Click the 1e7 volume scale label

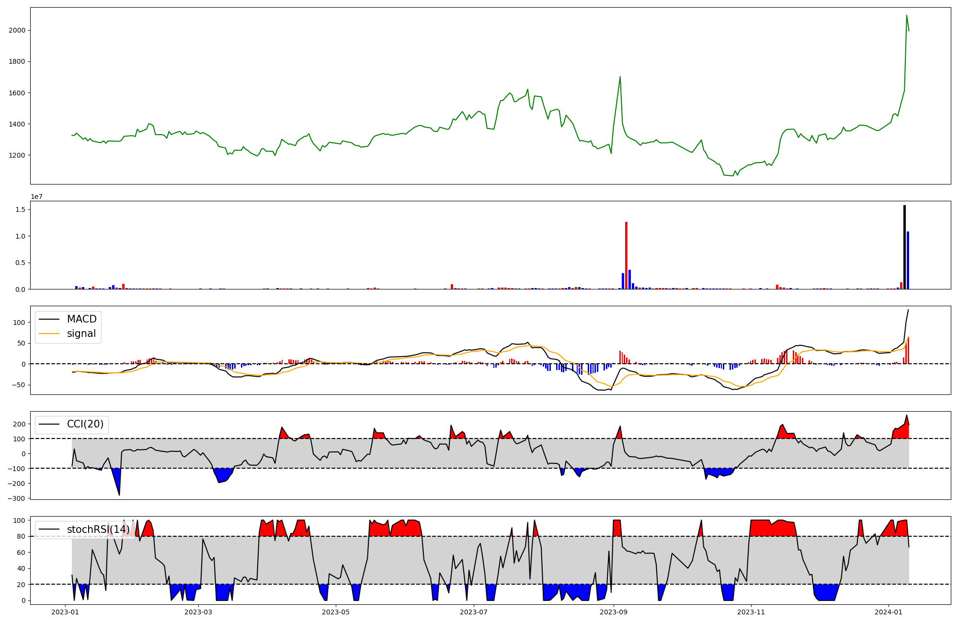[36, 196]
